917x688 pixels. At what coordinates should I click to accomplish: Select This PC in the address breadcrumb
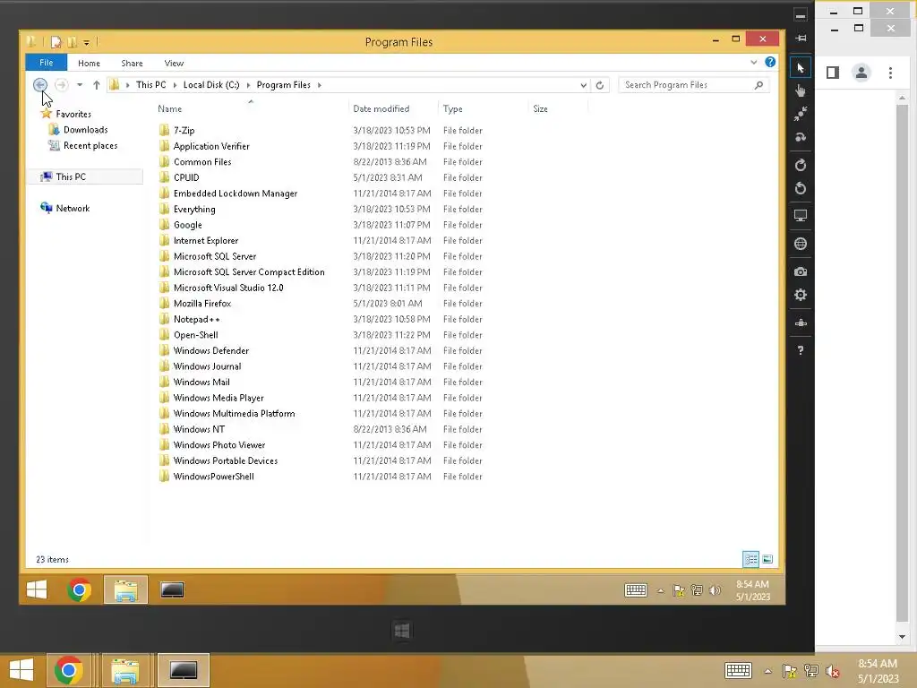point(150,85)
